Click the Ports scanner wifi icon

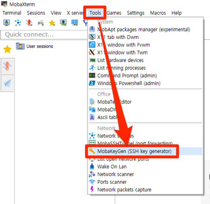[x=92, y=182]
